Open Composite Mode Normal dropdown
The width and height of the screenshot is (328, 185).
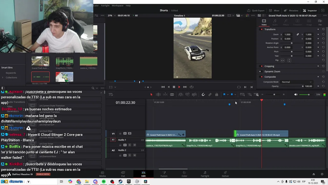[x=297, y=82]
